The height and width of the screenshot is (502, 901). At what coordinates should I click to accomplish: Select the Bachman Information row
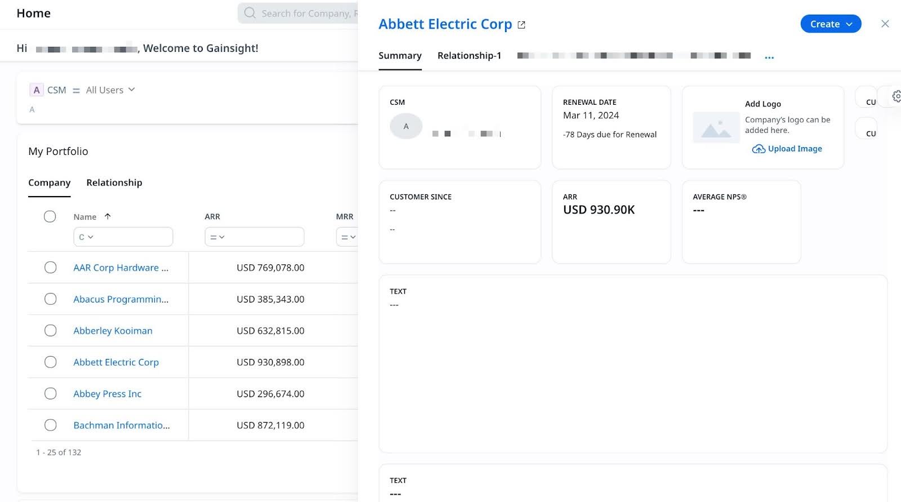[x=51, y=425]
